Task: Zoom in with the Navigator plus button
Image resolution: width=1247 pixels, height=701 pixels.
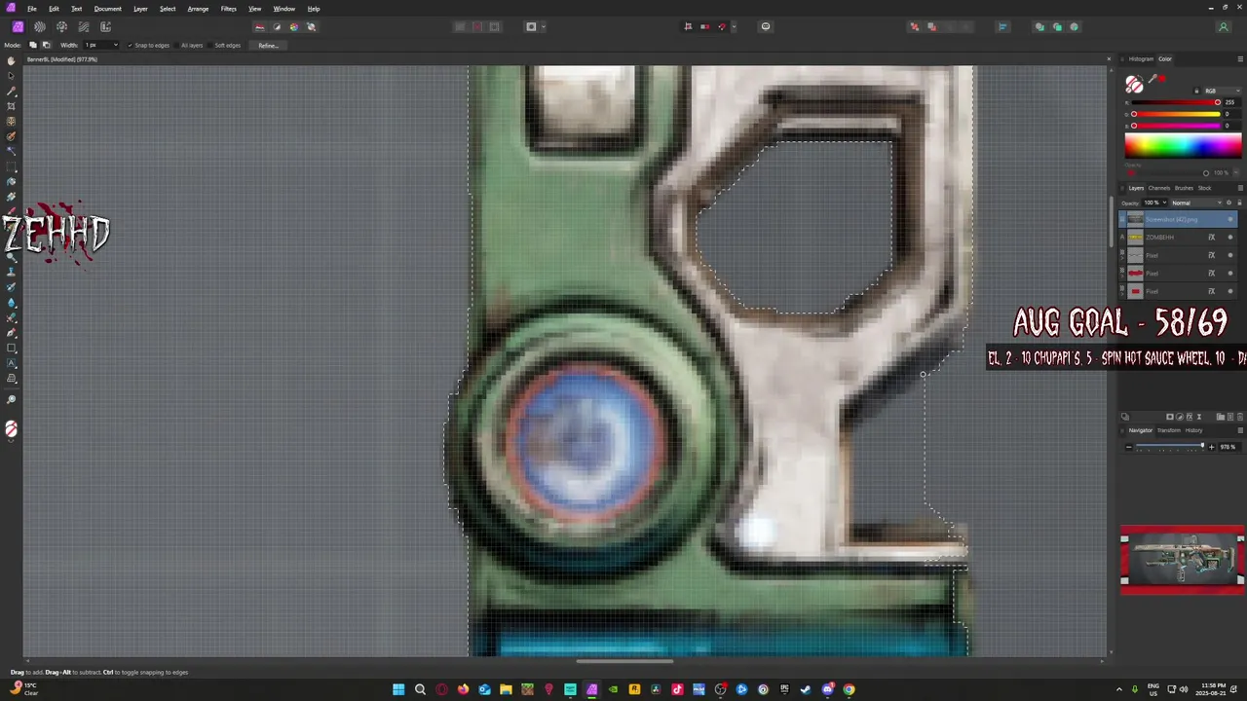Action: tap(1211, 447)
